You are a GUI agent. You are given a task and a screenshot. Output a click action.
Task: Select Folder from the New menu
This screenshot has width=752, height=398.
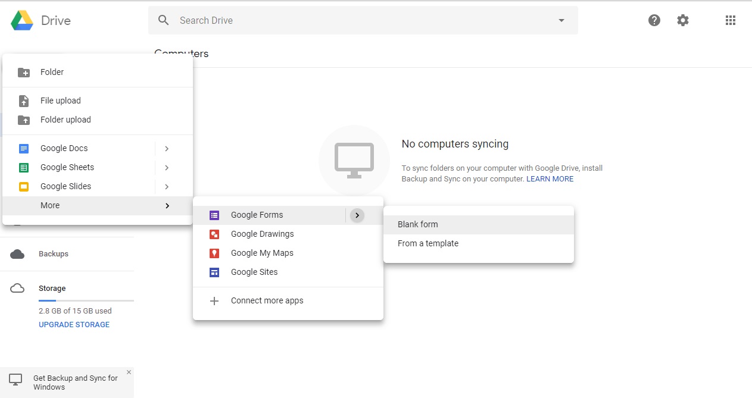[98, 72]
